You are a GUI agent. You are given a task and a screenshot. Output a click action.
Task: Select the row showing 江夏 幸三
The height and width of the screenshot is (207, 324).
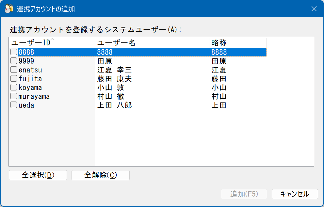(x=131, y=69)
